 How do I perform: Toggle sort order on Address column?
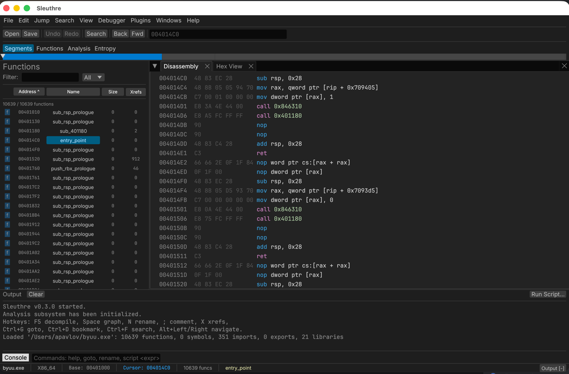tap(29, 91)
